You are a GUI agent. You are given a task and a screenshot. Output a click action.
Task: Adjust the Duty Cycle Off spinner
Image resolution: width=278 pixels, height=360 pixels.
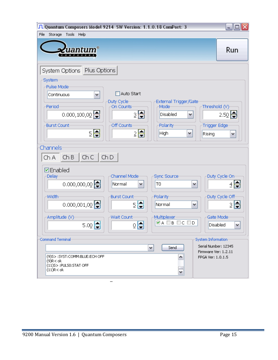click(x=237, y=205)
